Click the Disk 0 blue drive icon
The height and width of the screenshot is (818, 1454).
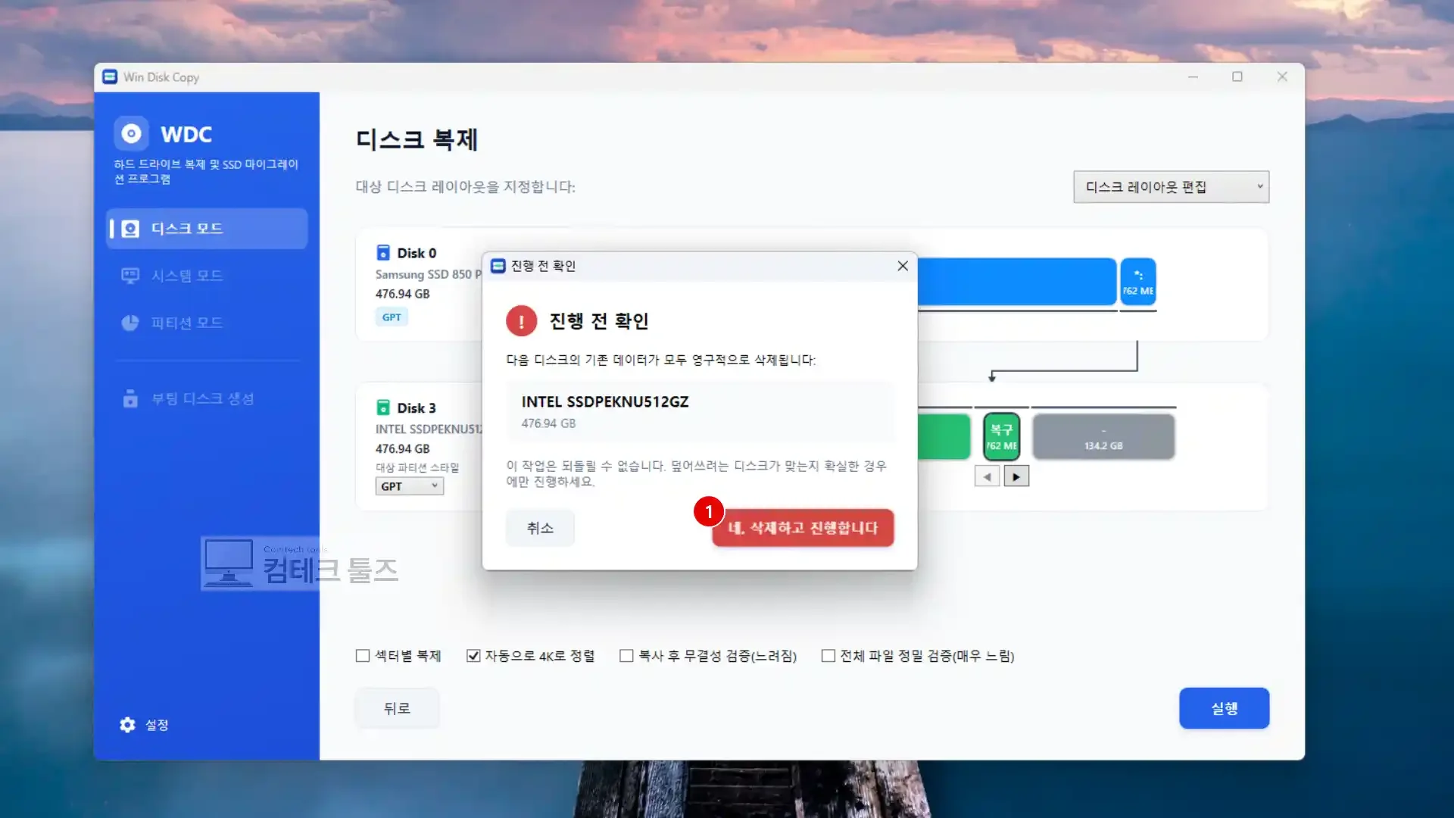pyautogui.click(x=383, y=253)
